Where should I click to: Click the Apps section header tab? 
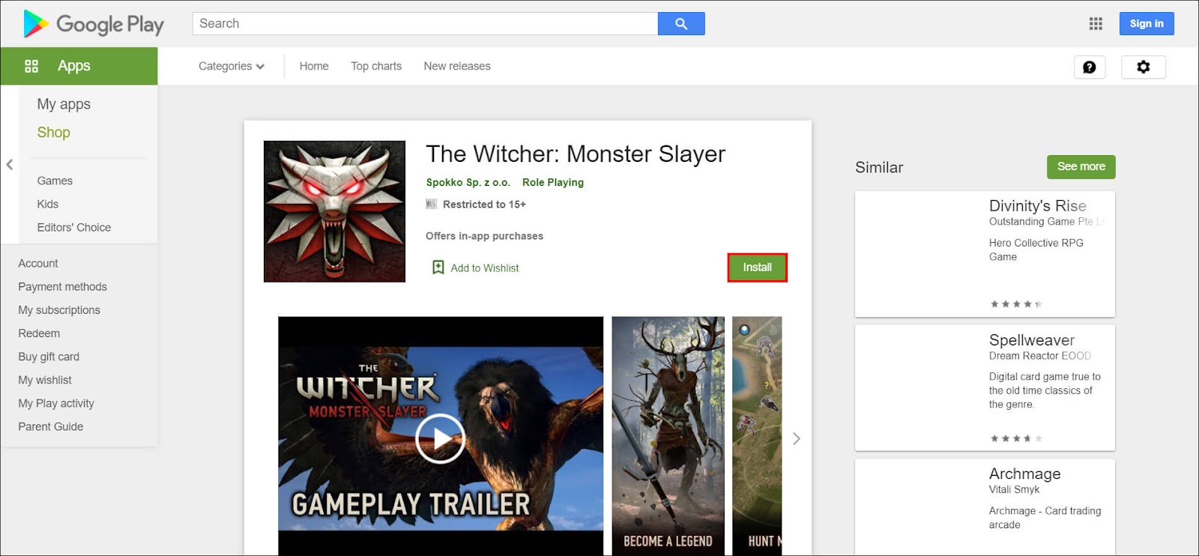click(79, 66)
